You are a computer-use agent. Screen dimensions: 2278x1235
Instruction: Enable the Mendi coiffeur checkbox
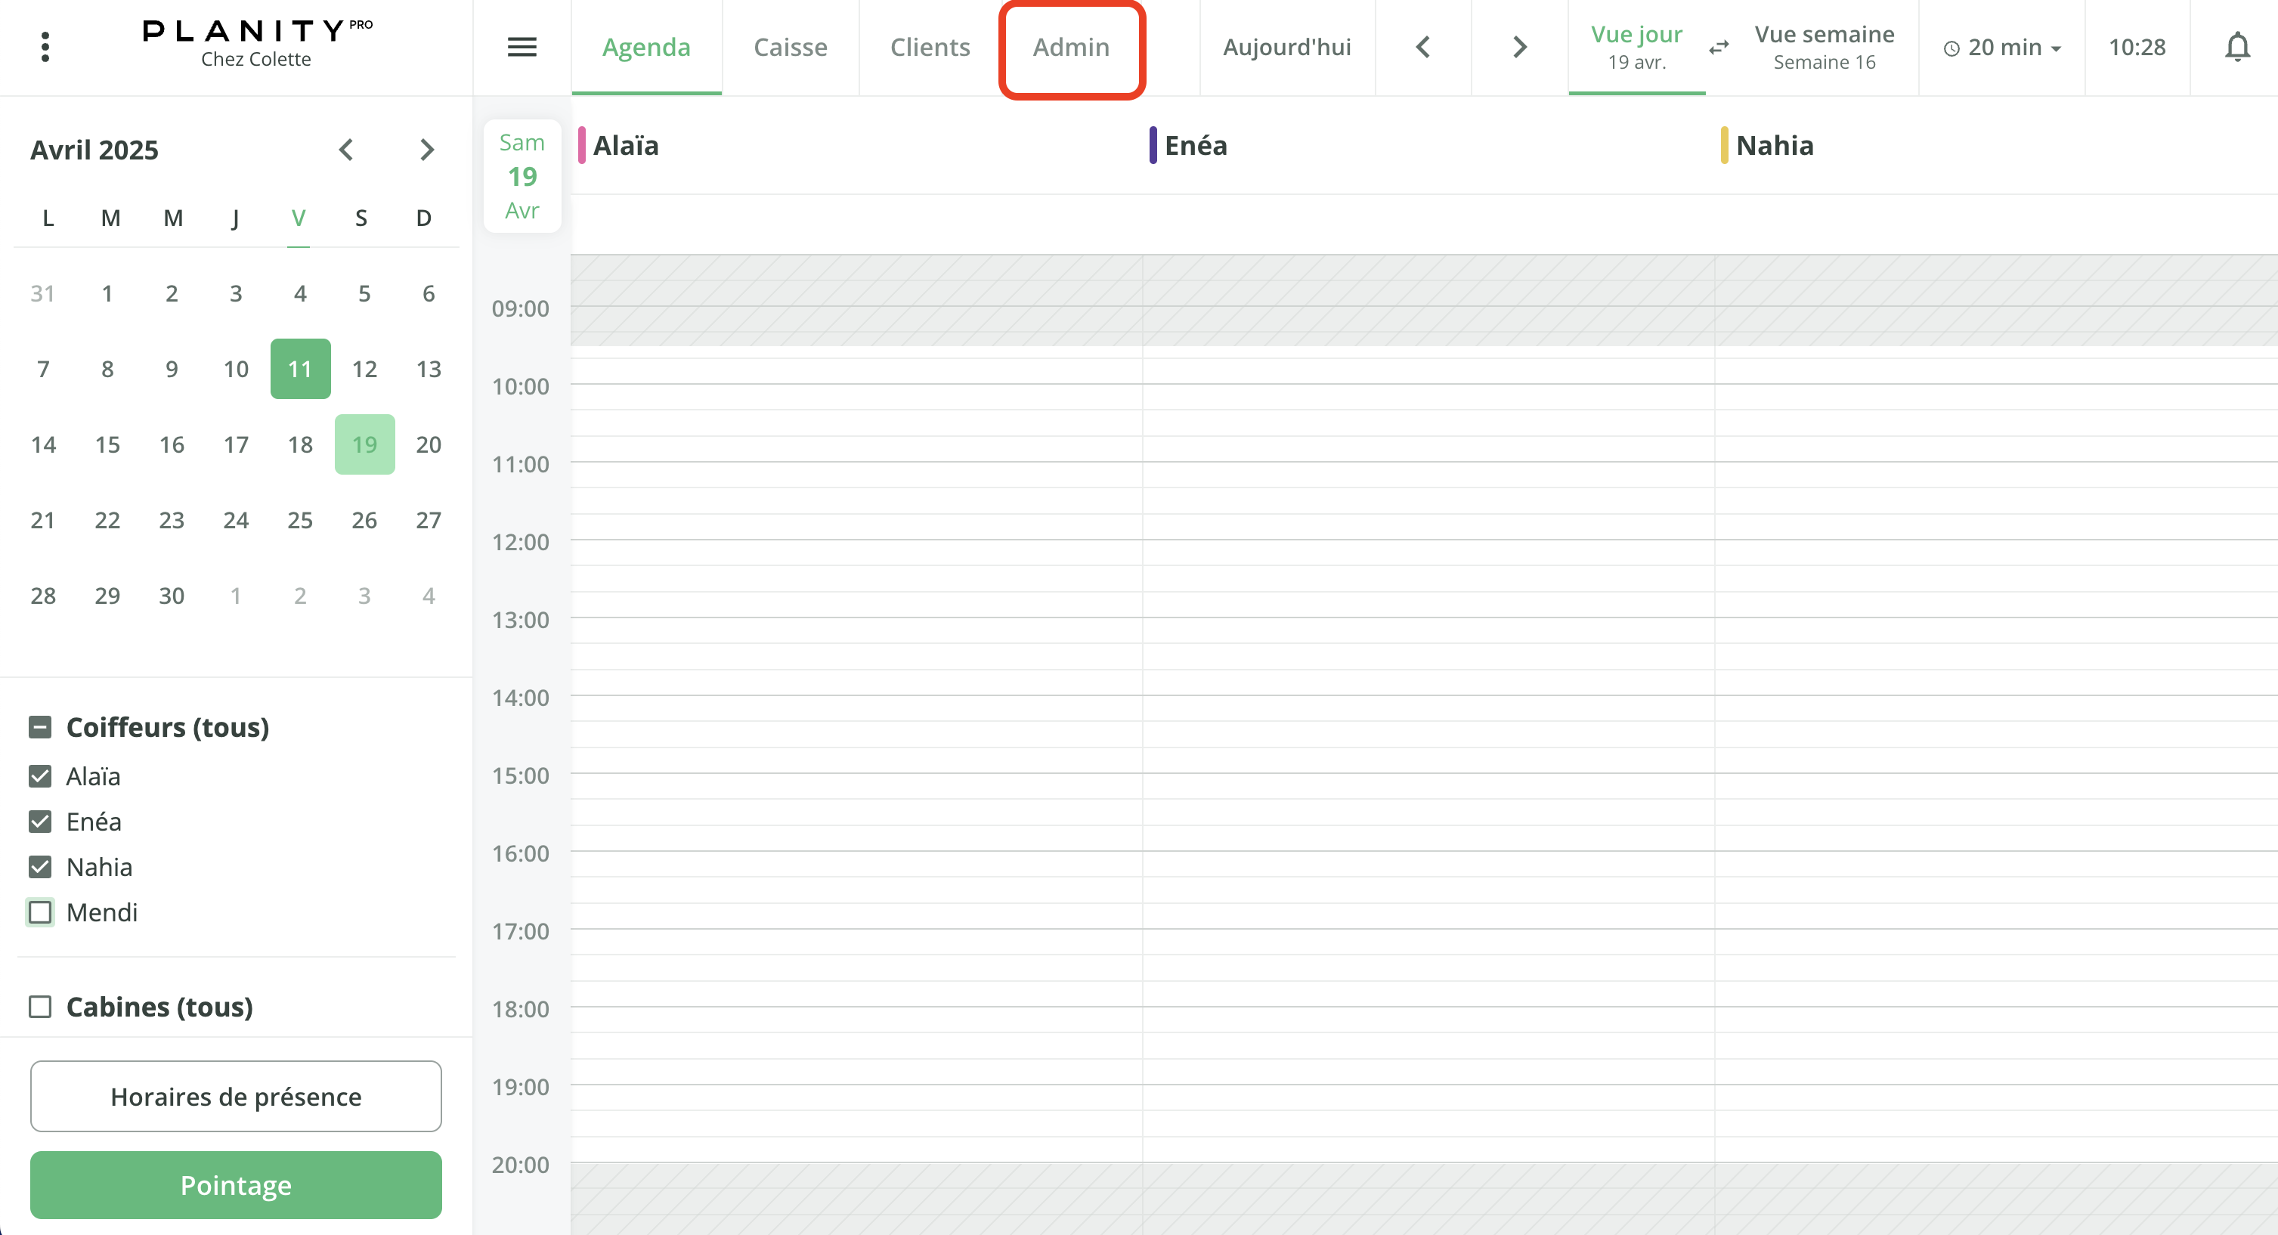(x=40, y=912)
